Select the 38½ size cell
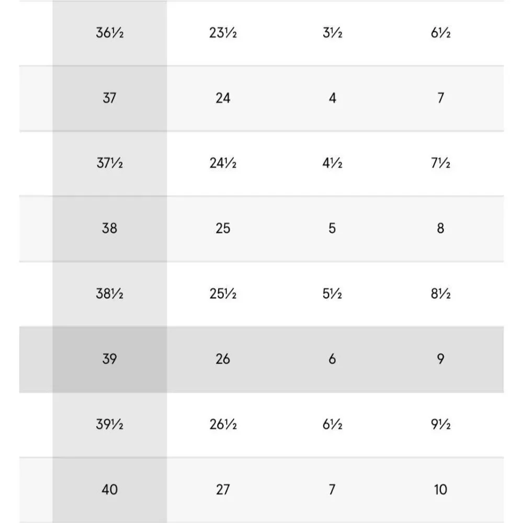The height and width of the screenshot is (523, 523). tap(109, 294)
